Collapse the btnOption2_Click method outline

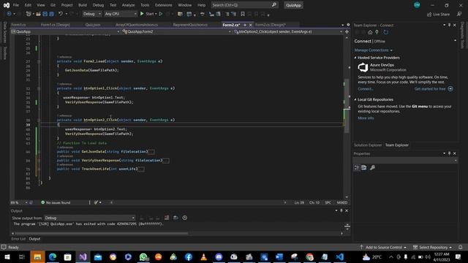point(39,120)
